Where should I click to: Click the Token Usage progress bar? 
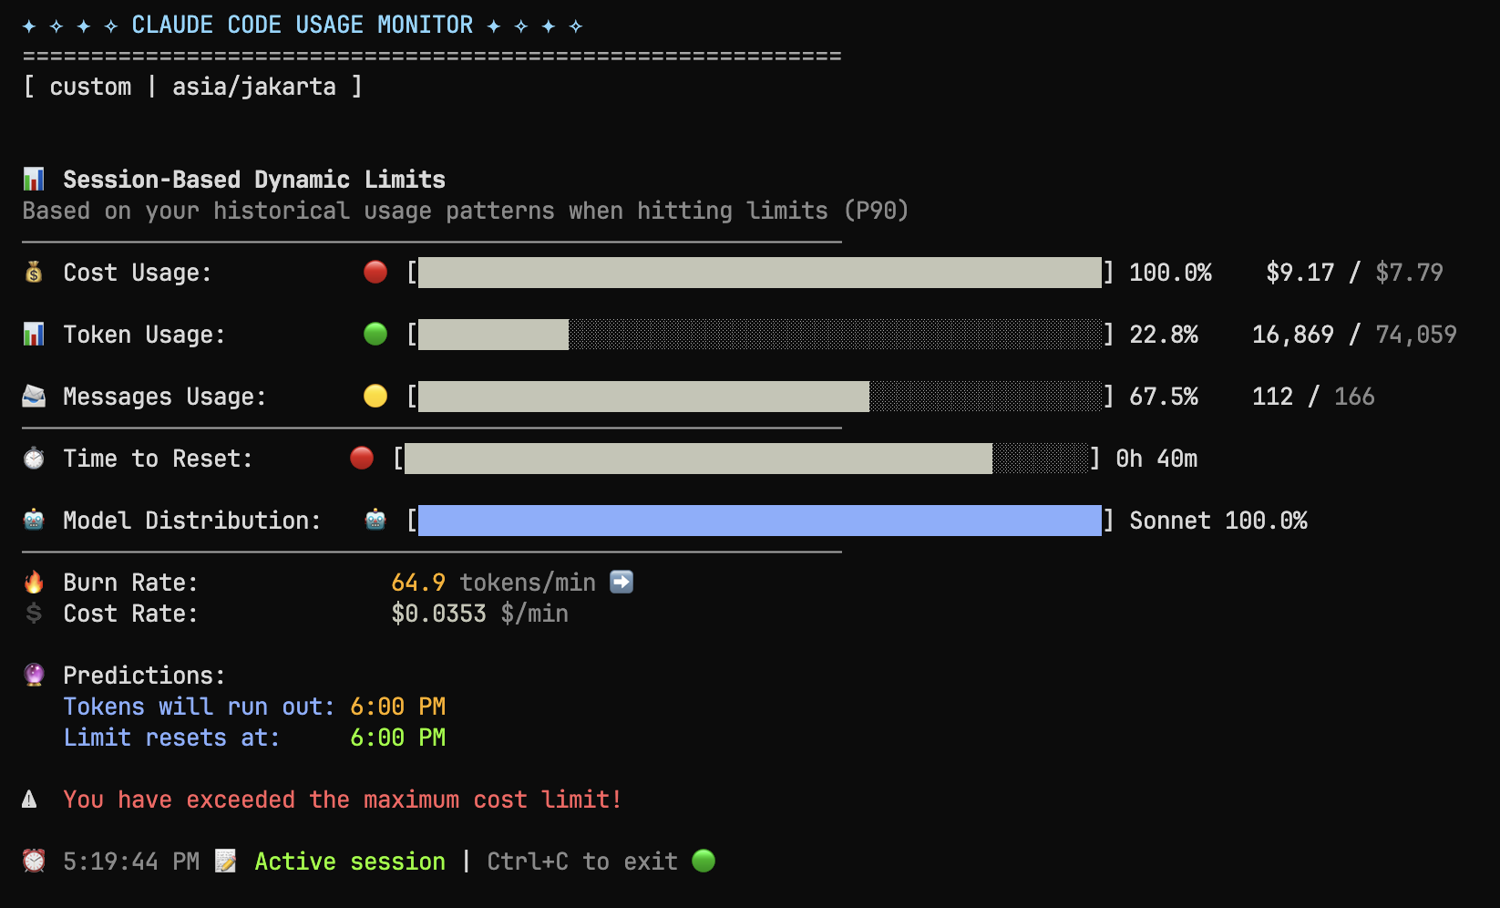coord(760,335)
